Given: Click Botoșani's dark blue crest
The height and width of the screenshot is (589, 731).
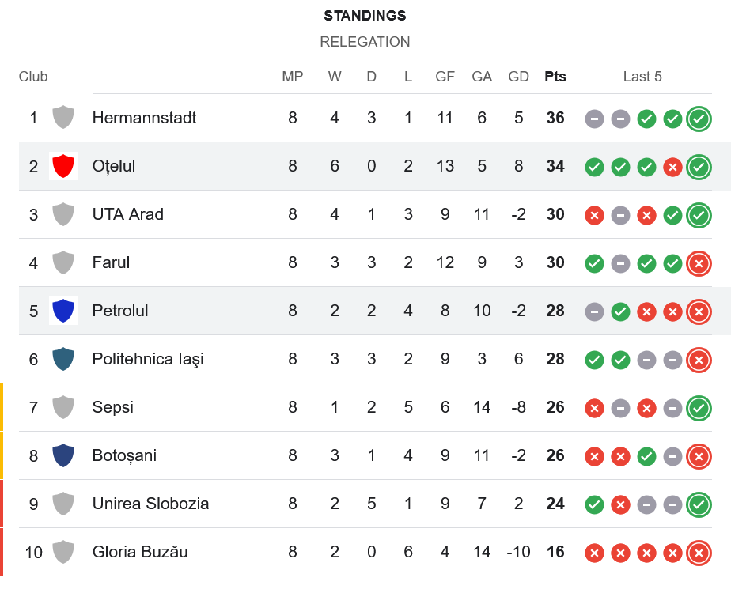Looking at the screenshot, I should click(x=63, y=455).
